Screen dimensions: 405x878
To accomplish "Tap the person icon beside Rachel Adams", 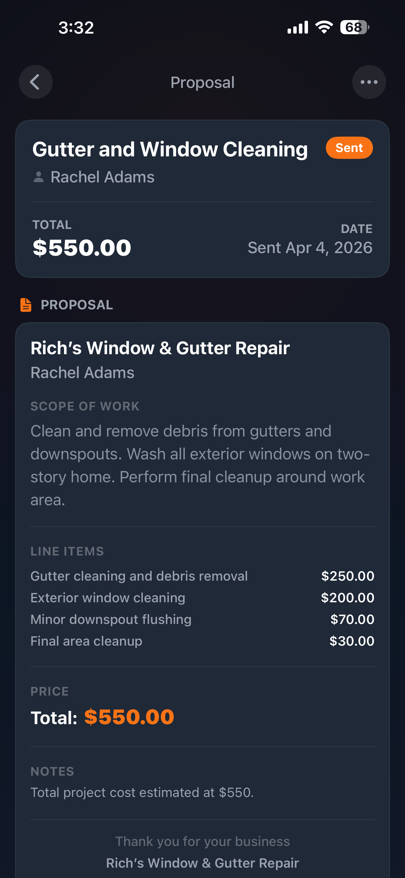I will pos(39,177).
